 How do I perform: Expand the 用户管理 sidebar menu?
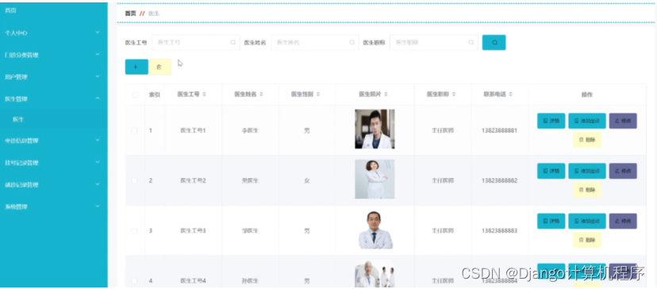[54, 77]
